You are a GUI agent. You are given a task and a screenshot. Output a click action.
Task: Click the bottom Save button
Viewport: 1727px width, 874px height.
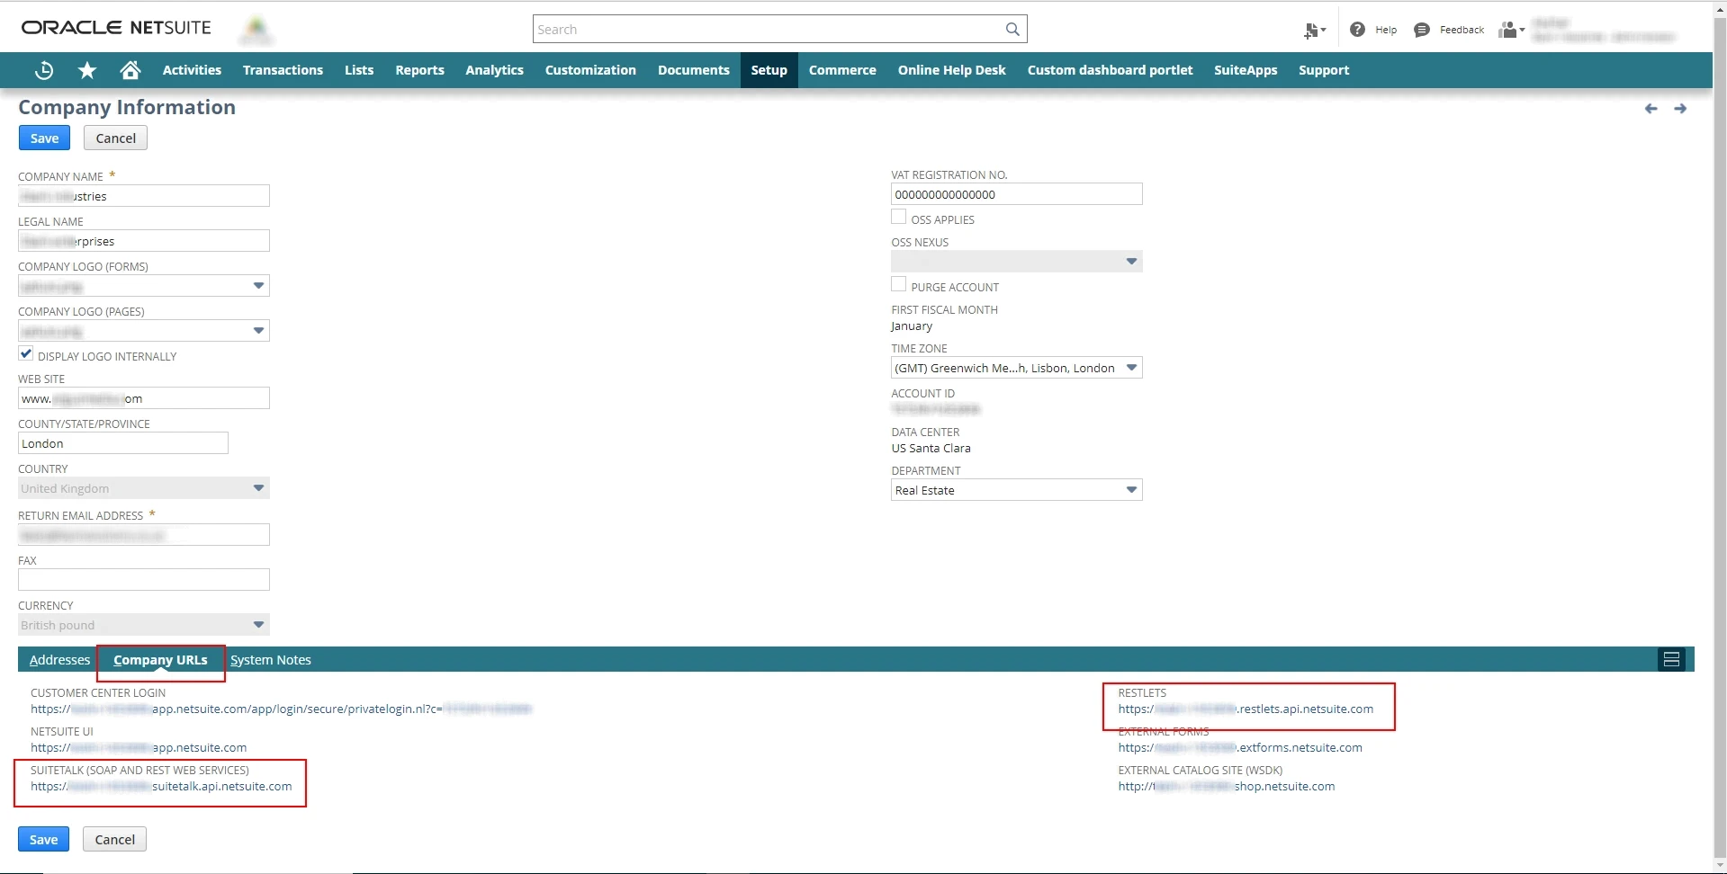coord(43,840)
